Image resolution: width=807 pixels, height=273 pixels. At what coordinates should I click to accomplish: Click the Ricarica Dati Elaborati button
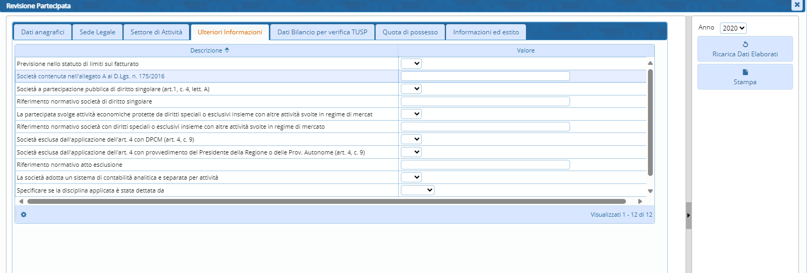tap(745, 49)
